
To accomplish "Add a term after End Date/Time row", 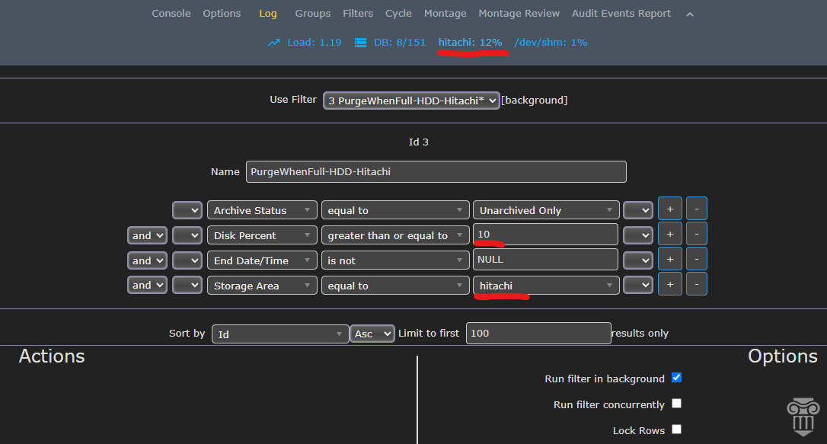I will point(670,259).
